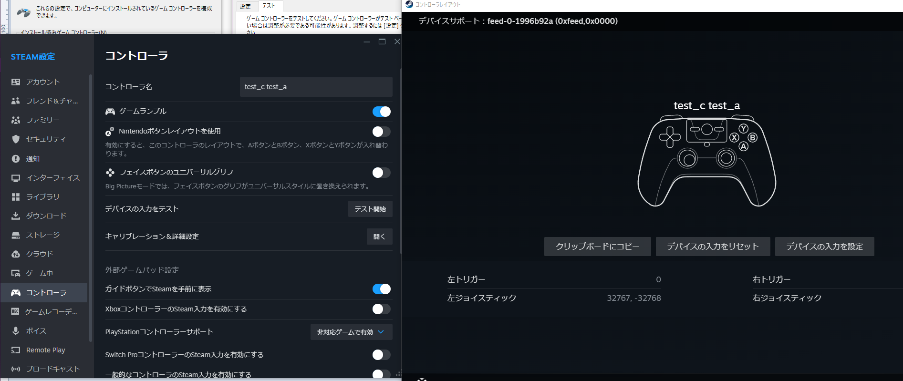Click the STEAM設定 heading
The height and width of the screenshot is (381, 903).
(33, 57)
